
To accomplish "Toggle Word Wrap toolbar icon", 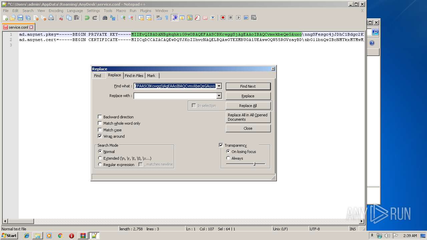I will pos(159,18).
